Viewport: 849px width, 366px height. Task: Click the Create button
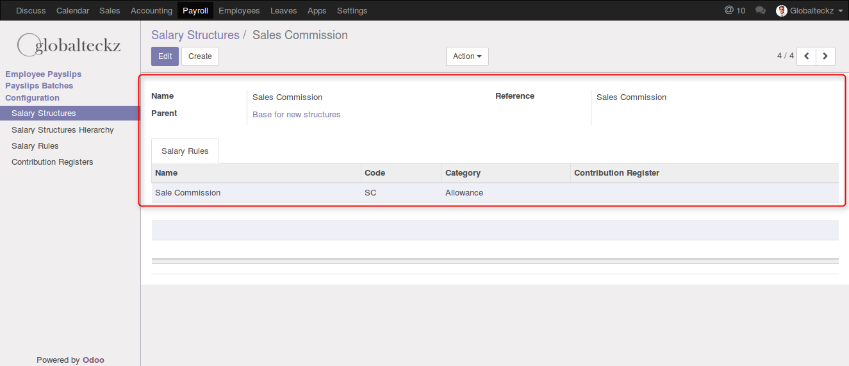pos(200,56)
